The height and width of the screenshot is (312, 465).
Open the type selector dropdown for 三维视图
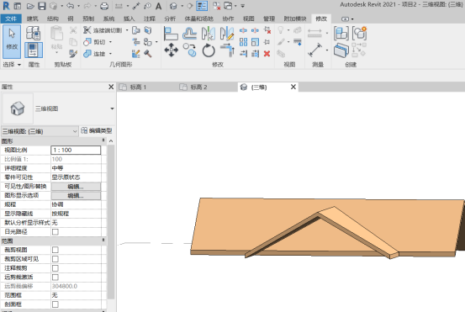pyautogui.click(x=112, y=108)
